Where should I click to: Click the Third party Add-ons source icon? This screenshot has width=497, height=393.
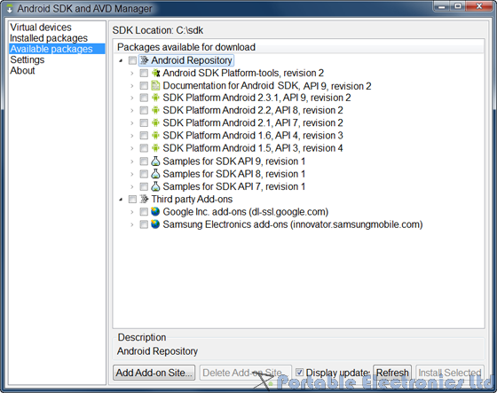click(144, 199)
